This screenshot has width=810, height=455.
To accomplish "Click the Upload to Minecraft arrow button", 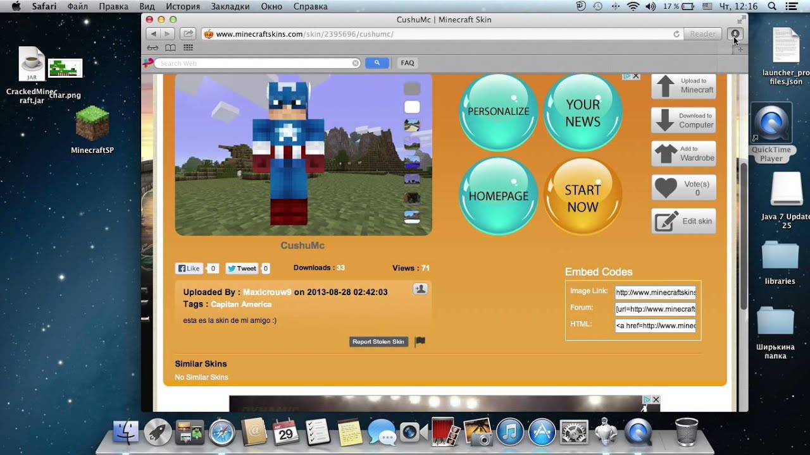I will (683, 86).
